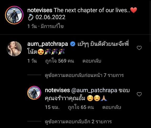Expand previous 7 replies under aum_patchrapa comment

pos(84,75)
